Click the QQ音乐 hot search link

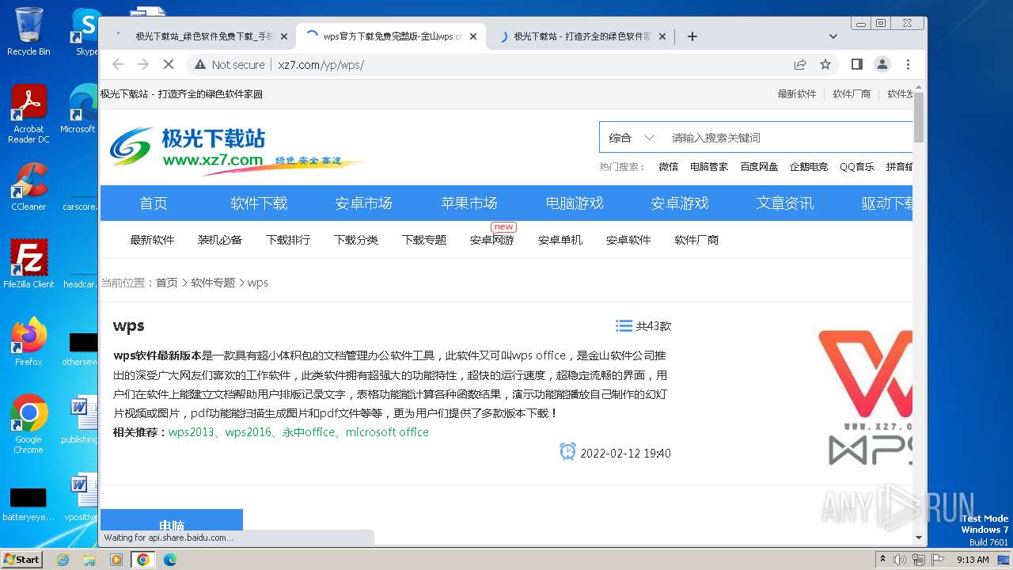[x=857, y=167]
